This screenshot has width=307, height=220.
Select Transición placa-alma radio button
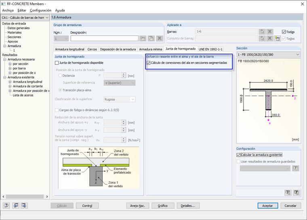pyautogui.click(x=60, y=90)
